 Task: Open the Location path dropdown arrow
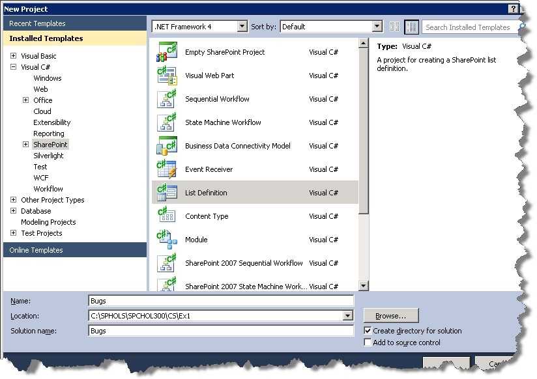click(x=347, y=316)
